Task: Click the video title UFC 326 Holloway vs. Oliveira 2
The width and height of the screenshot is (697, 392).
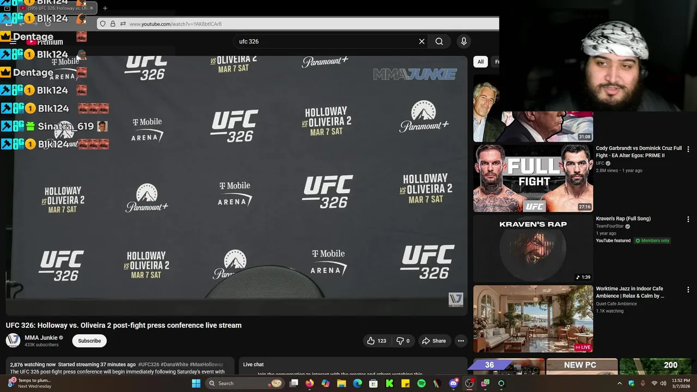Action: click(124, 325)
